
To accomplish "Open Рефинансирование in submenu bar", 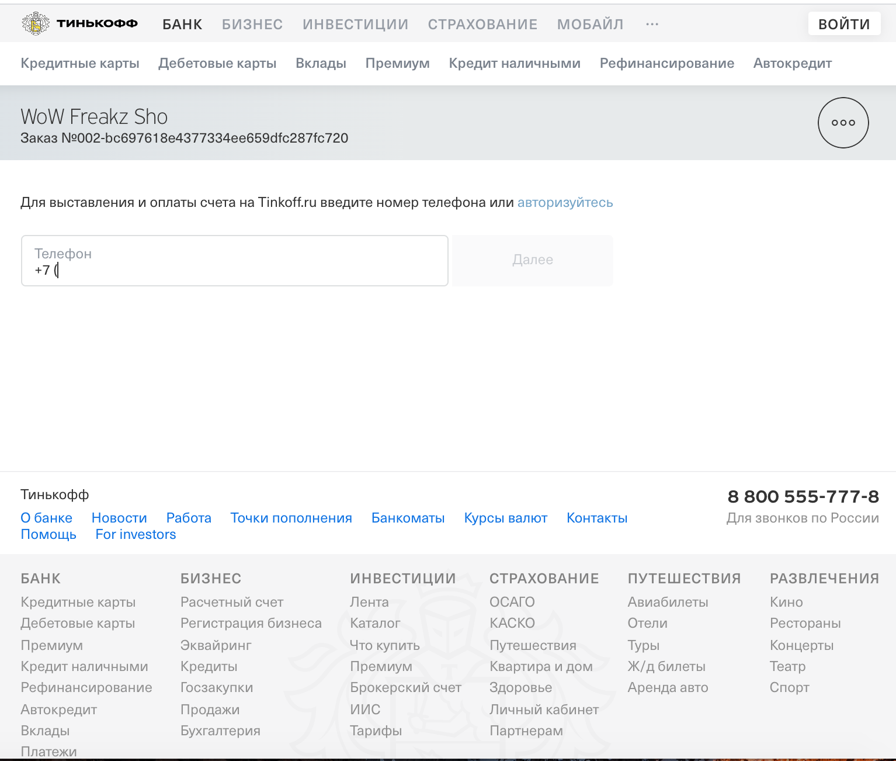I will point(667,63).
